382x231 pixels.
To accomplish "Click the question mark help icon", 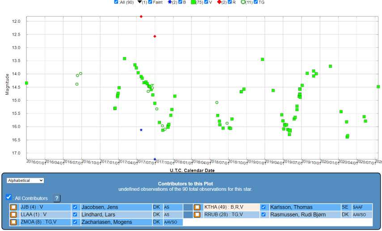I will 56,198.
